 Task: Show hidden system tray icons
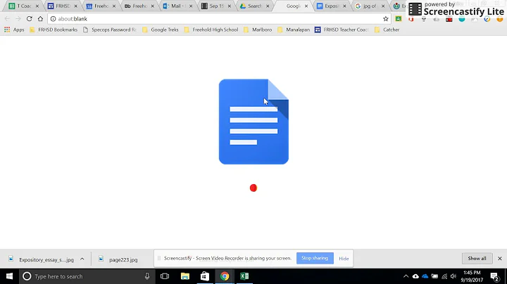pos(406,276)
